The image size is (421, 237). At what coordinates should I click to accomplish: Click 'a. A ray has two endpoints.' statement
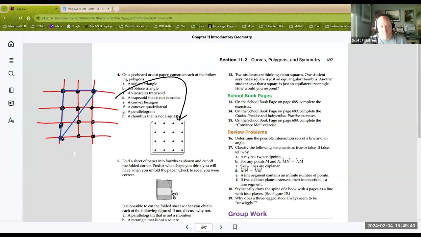259,157
